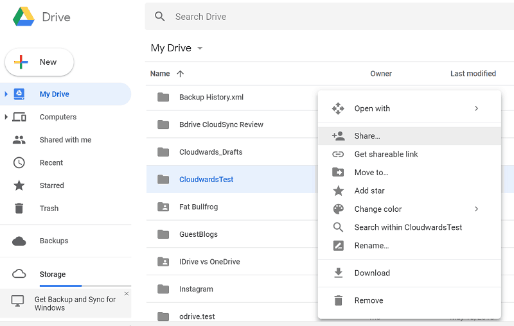The image size is (514, 326).
Task: Select the Cloudwards_Drafts folder
Action: tap(232, 152)
